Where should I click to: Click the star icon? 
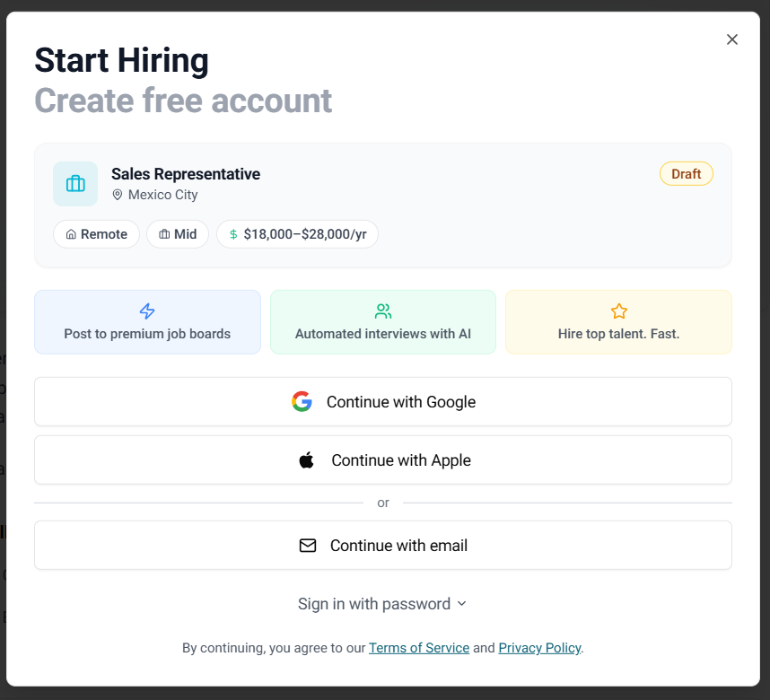tap(618, 311)
